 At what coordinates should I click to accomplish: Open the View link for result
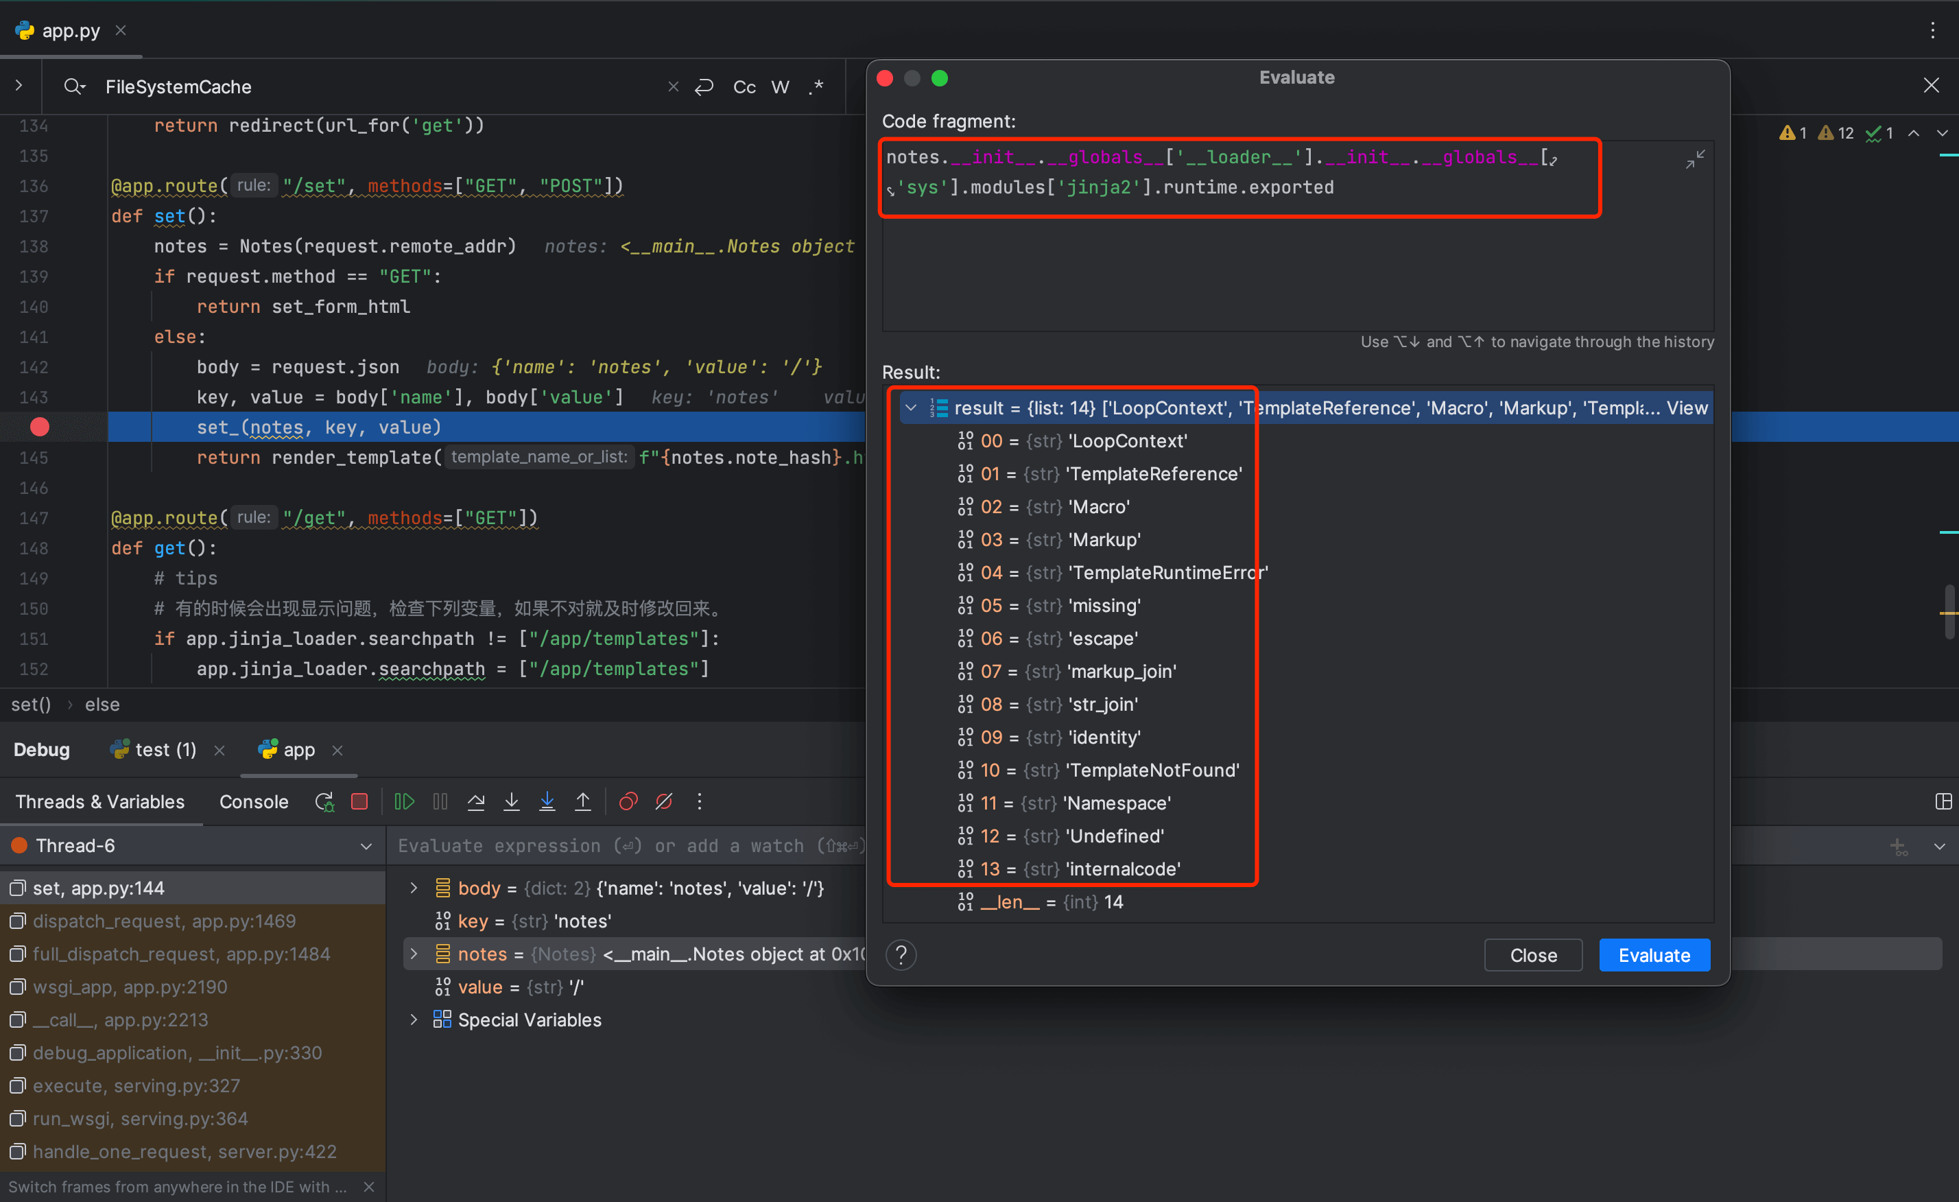pos(1687,408)
